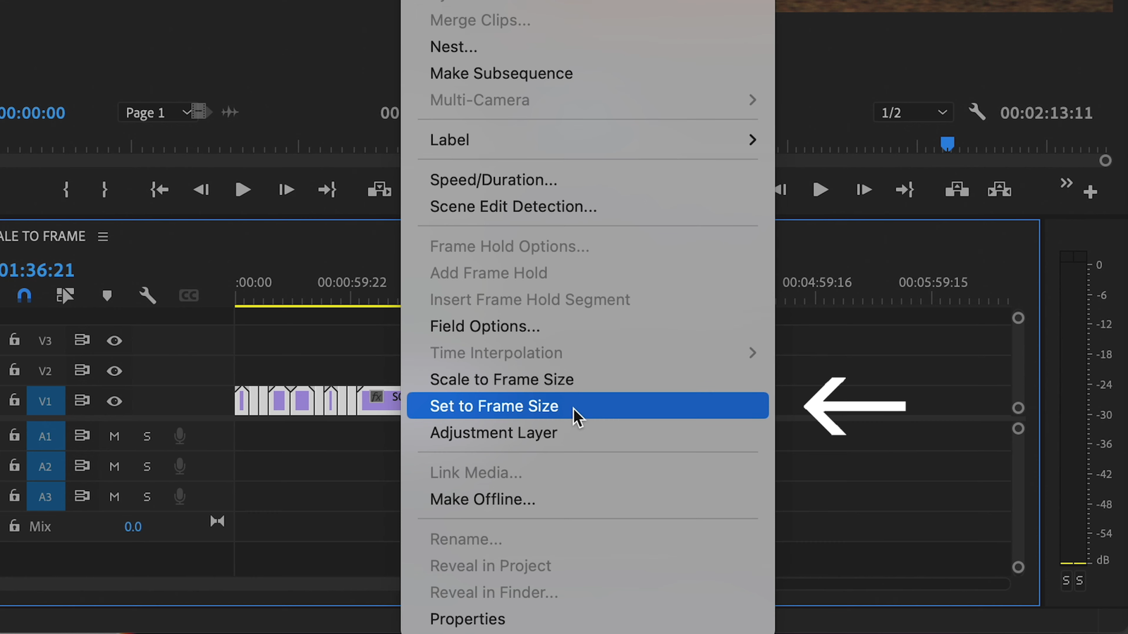Click Go to In point in Source Monitor
Viewport: 1128px width, 634px height.
click(x=159, y=189)
